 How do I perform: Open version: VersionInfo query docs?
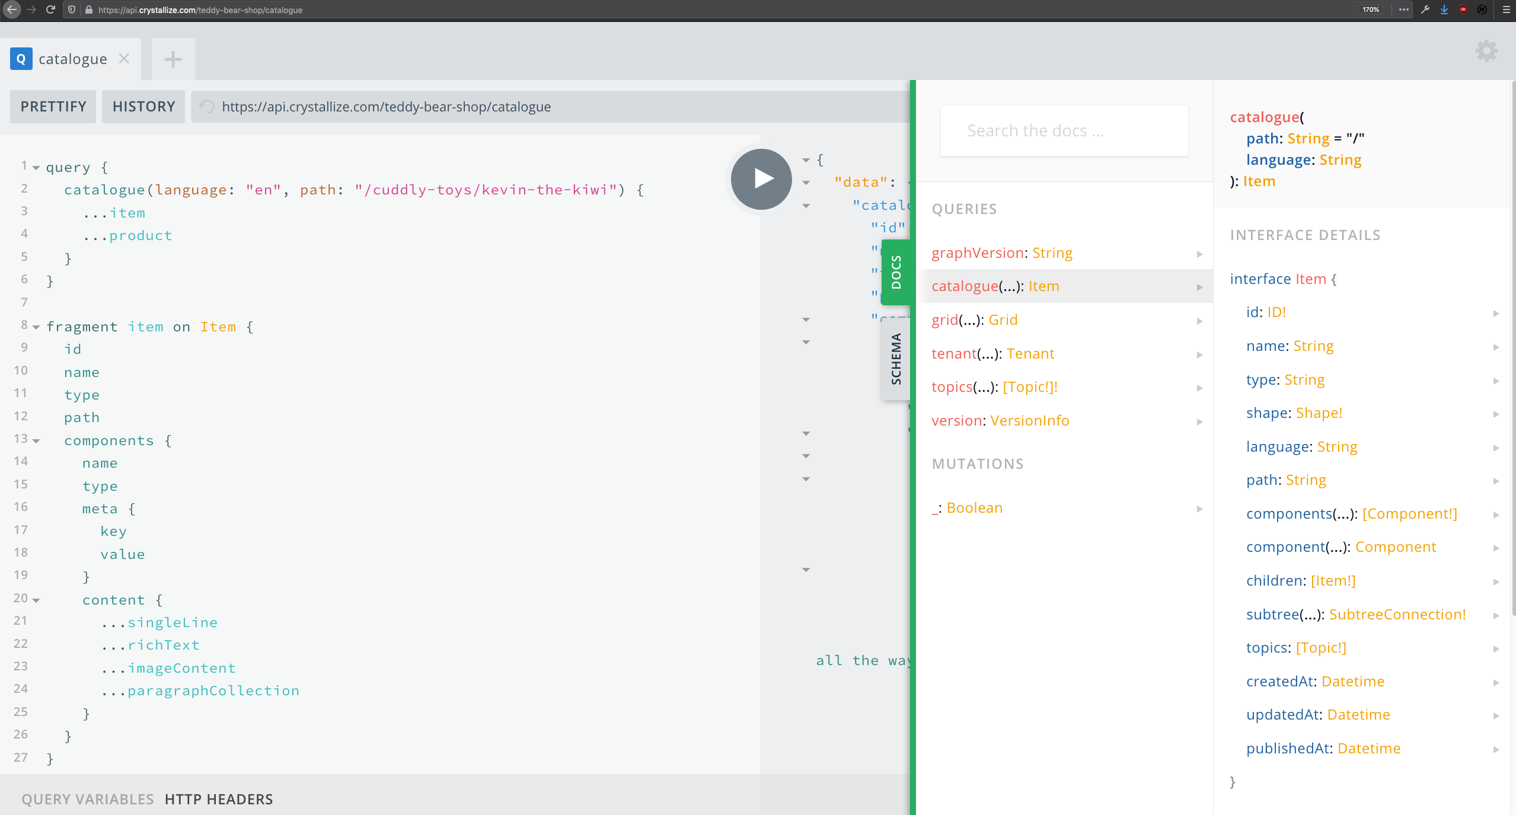1064,421
